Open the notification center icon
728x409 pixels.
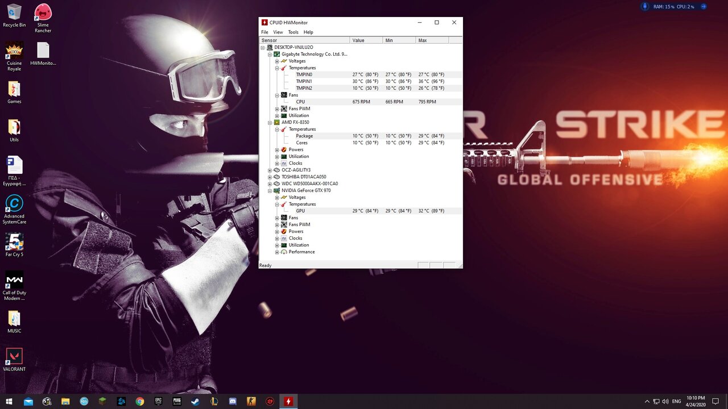pos(715,402)
